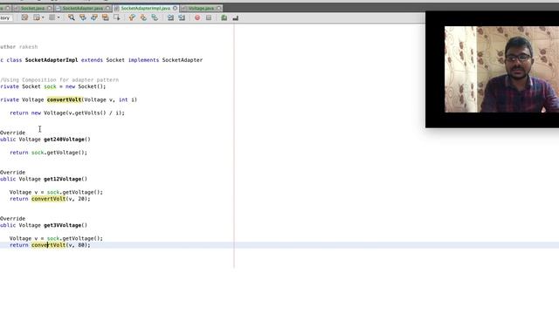The height and width of the screenshot is (314, 559).
Task: Select the SocketAdapterImpl.java tab
Action: (146, 8)
